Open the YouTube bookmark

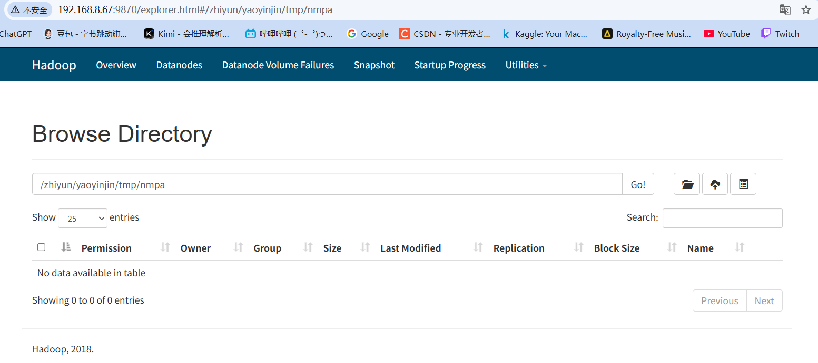pyautogui.click(x=727, y=34)
